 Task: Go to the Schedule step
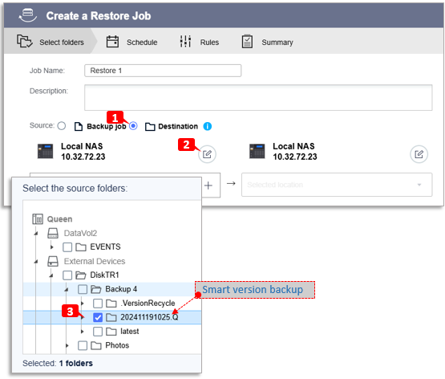pos(132,42)
